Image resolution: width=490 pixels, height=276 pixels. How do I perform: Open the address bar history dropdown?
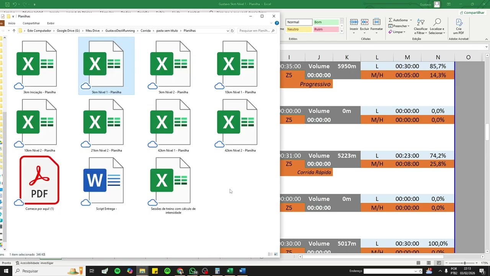[x=228, y=31]
